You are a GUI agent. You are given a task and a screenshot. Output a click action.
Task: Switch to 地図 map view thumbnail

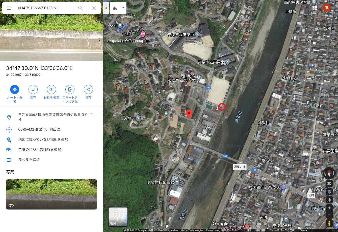(118, 217)
